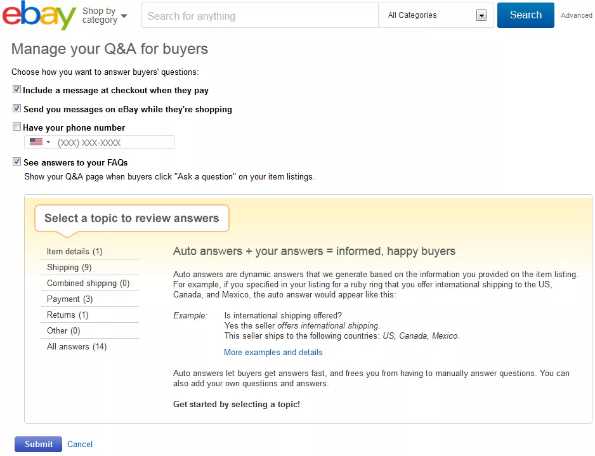Enable Have your phone number checkbox

click(17, 127)
